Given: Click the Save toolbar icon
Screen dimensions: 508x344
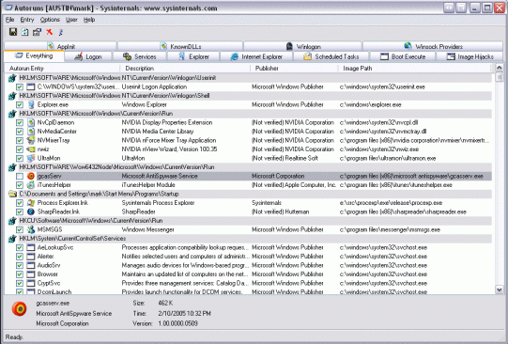Looking at the screenshot, I should 13,32.
